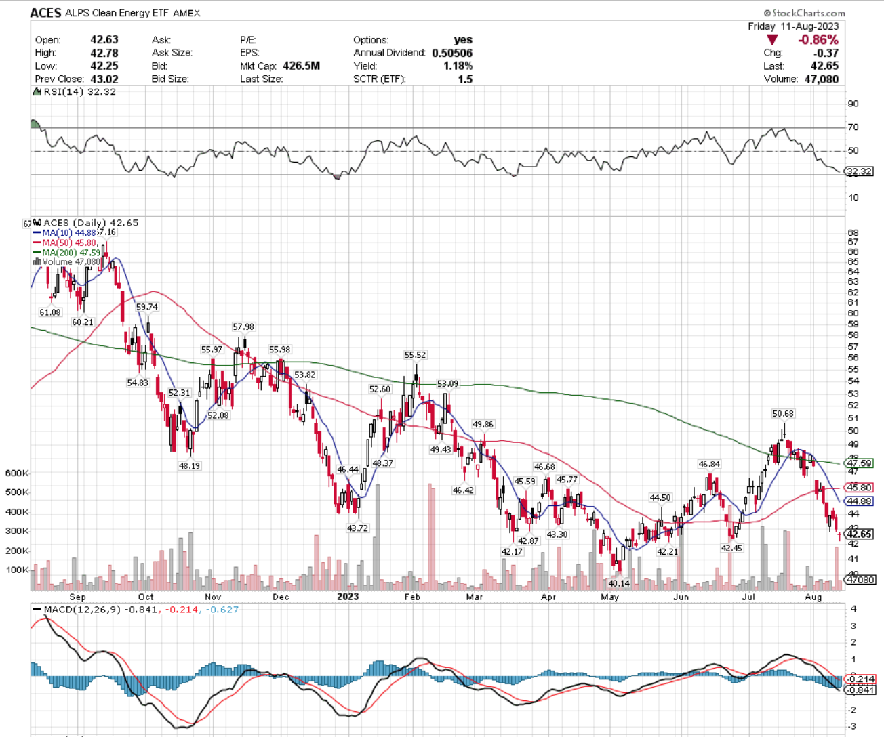Screen dimensions: 884x737
Task: Click the 53.09 price label in February
Action: click(x=447, y=383)
